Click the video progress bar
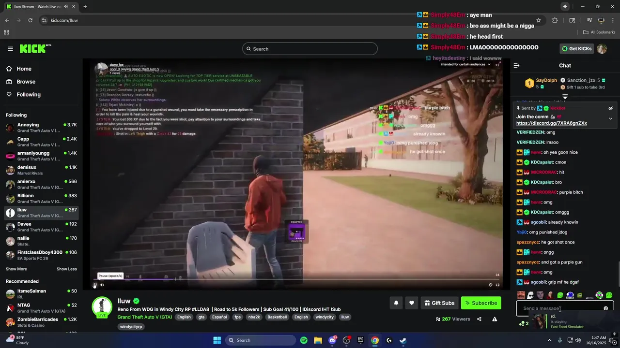Screen dimensions: 620x348 [x=296, y=279]
